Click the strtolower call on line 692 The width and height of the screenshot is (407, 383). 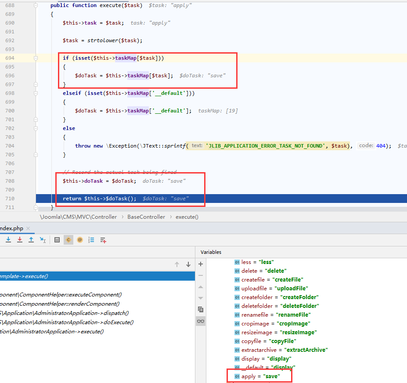pos(103,40)
